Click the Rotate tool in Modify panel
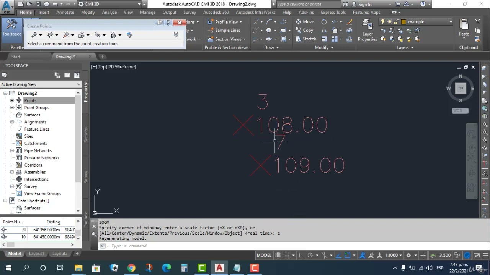The width and height of the screenshot is (490, 275). click(324, 22)
